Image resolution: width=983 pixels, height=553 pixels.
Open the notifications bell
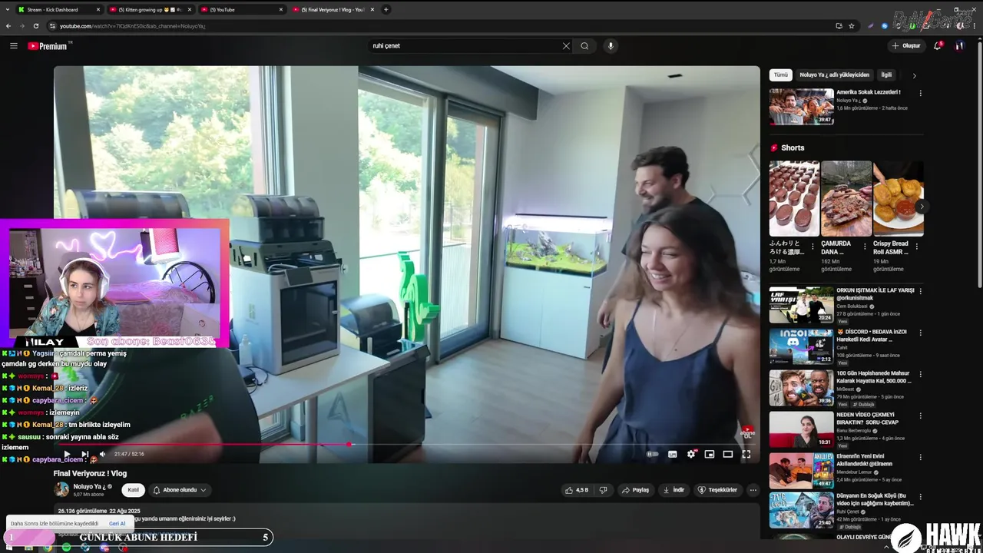click(937, 46)
